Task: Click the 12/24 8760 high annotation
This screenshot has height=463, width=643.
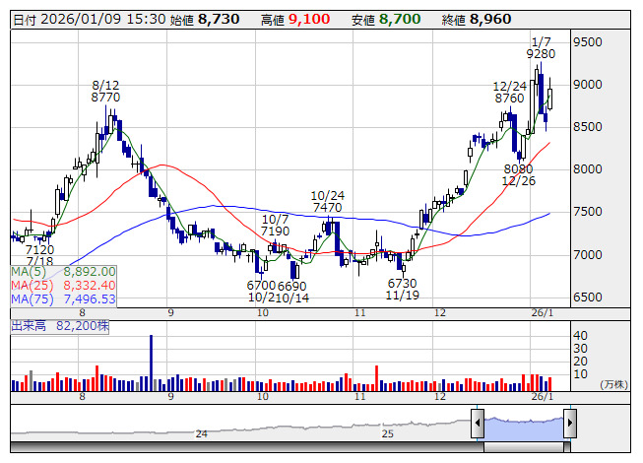Action: 509,93
